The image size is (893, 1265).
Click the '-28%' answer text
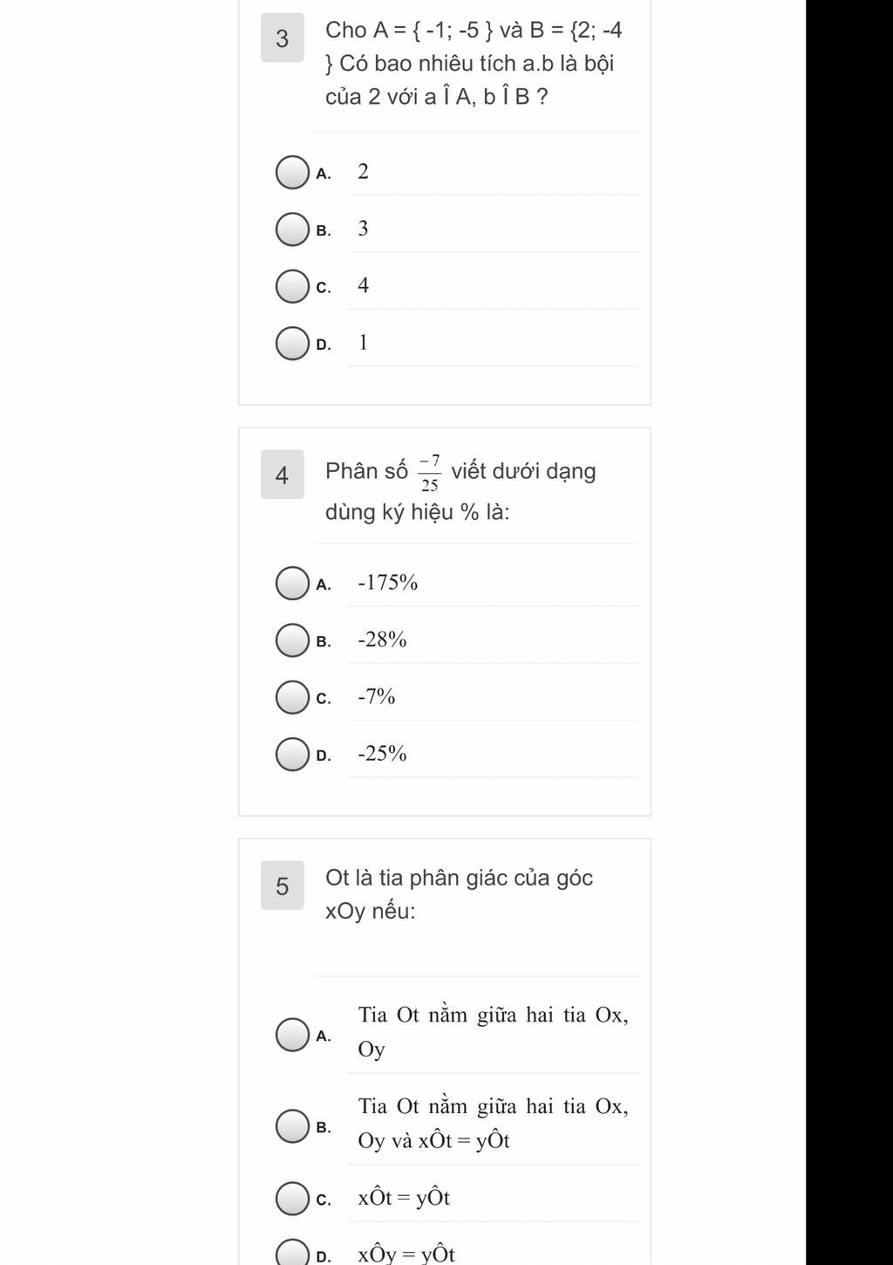pos(382,639)
